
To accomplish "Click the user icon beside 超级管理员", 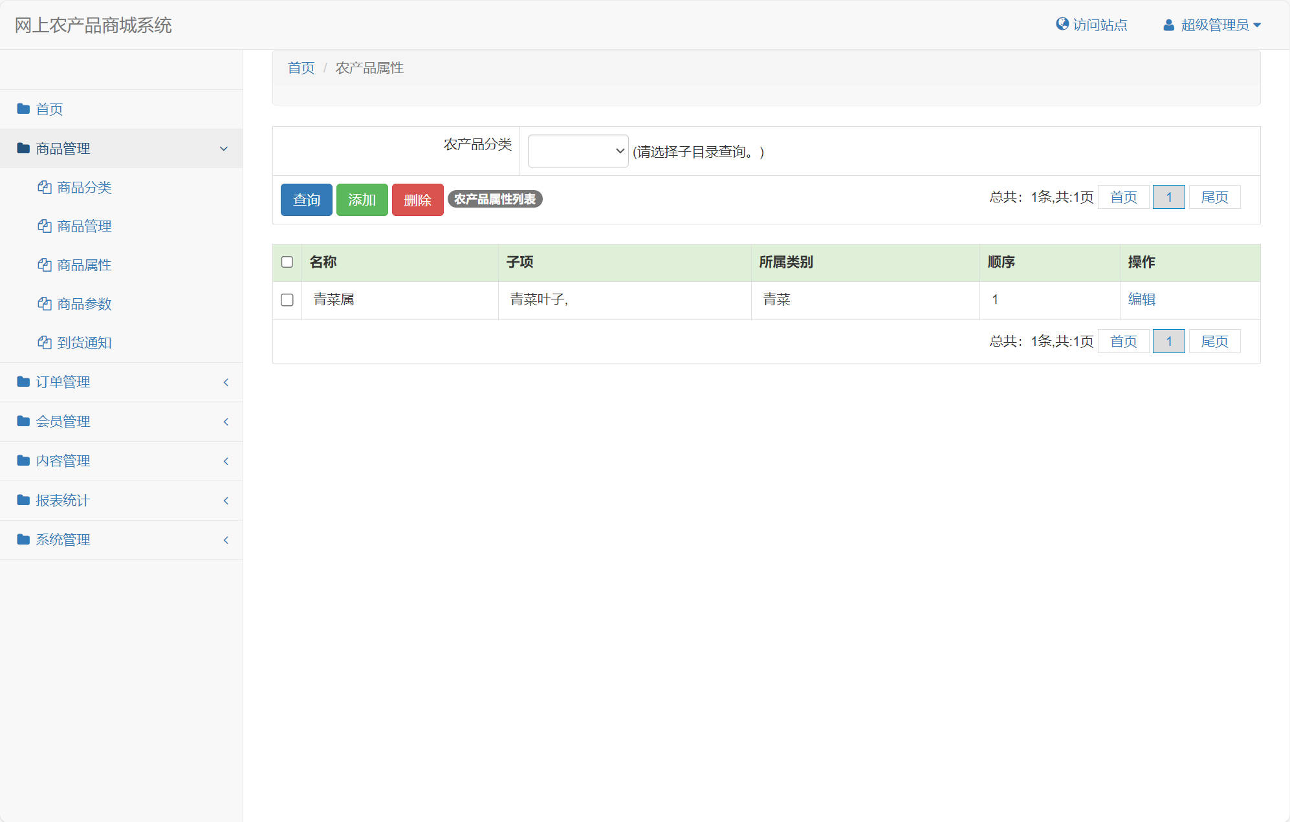I will [1168, 25].
